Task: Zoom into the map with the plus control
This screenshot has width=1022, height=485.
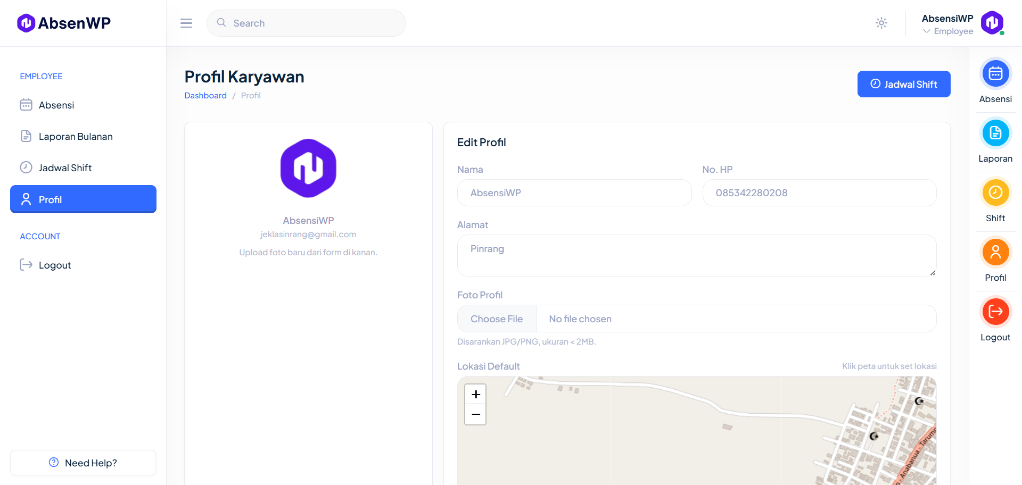Action: point(475,394)
